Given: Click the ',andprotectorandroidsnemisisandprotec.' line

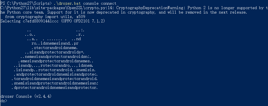Looking at the screenshot, I should pos(56,74).
